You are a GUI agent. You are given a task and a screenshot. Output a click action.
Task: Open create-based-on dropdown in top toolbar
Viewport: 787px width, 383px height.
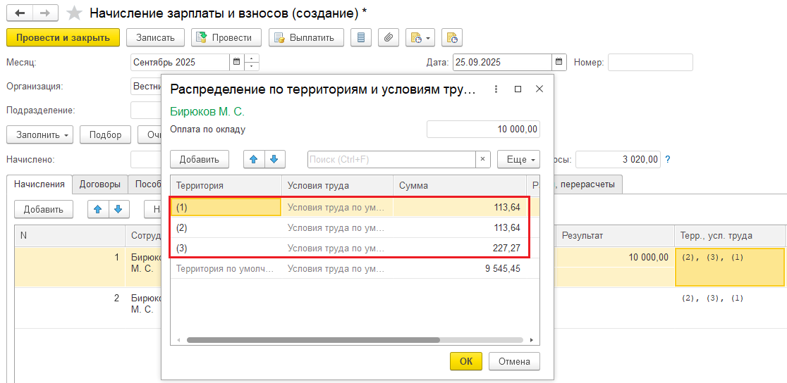point(420,37)
